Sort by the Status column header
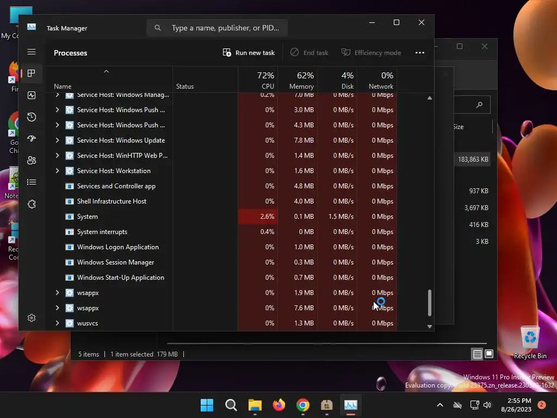The width and height of the screenshot is (557, 418). coord(205,80)
